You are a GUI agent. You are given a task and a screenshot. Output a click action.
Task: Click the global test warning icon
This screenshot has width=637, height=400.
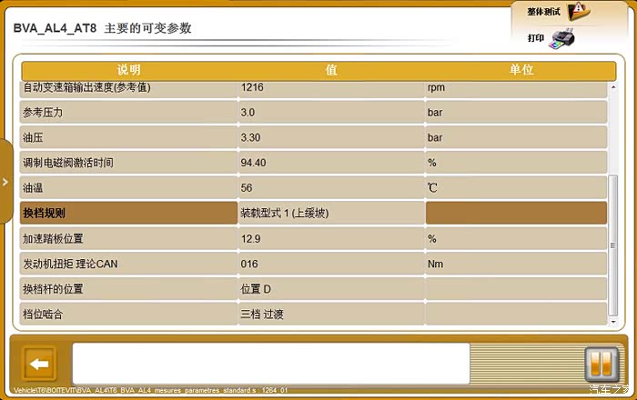pos(579,11)
